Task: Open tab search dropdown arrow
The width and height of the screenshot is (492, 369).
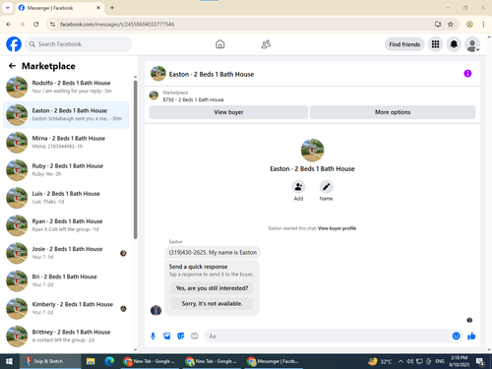Action: (8, 8)
